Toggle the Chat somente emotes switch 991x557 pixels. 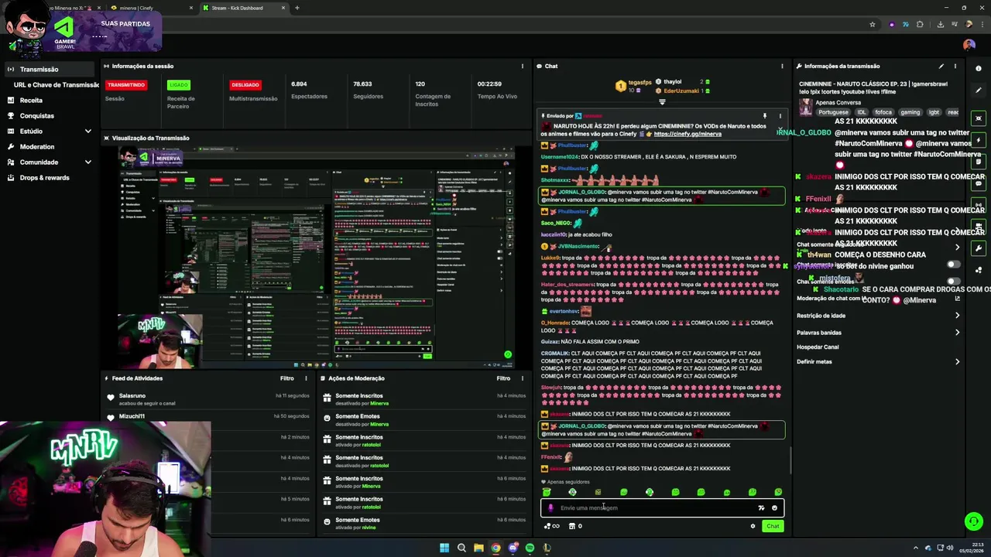(954, 282)
